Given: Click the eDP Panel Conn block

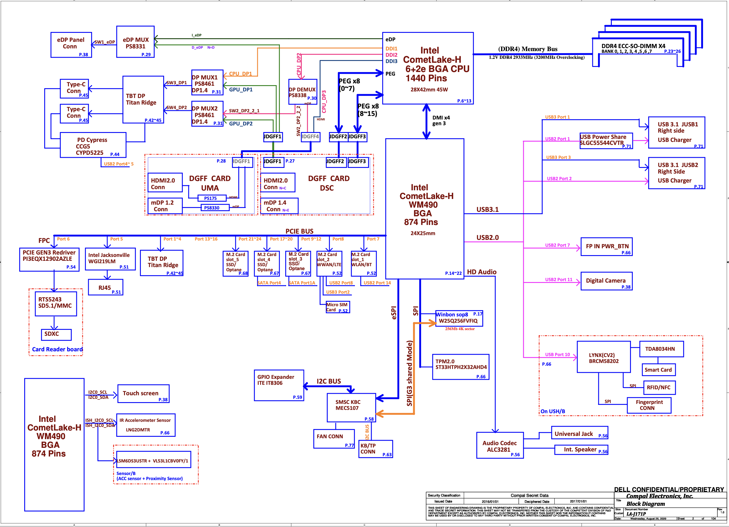Looking at the screenshot, I should coord(71,45).
